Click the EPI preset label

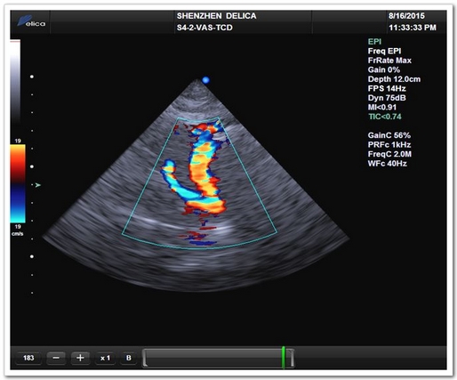[x=374, y=42]
